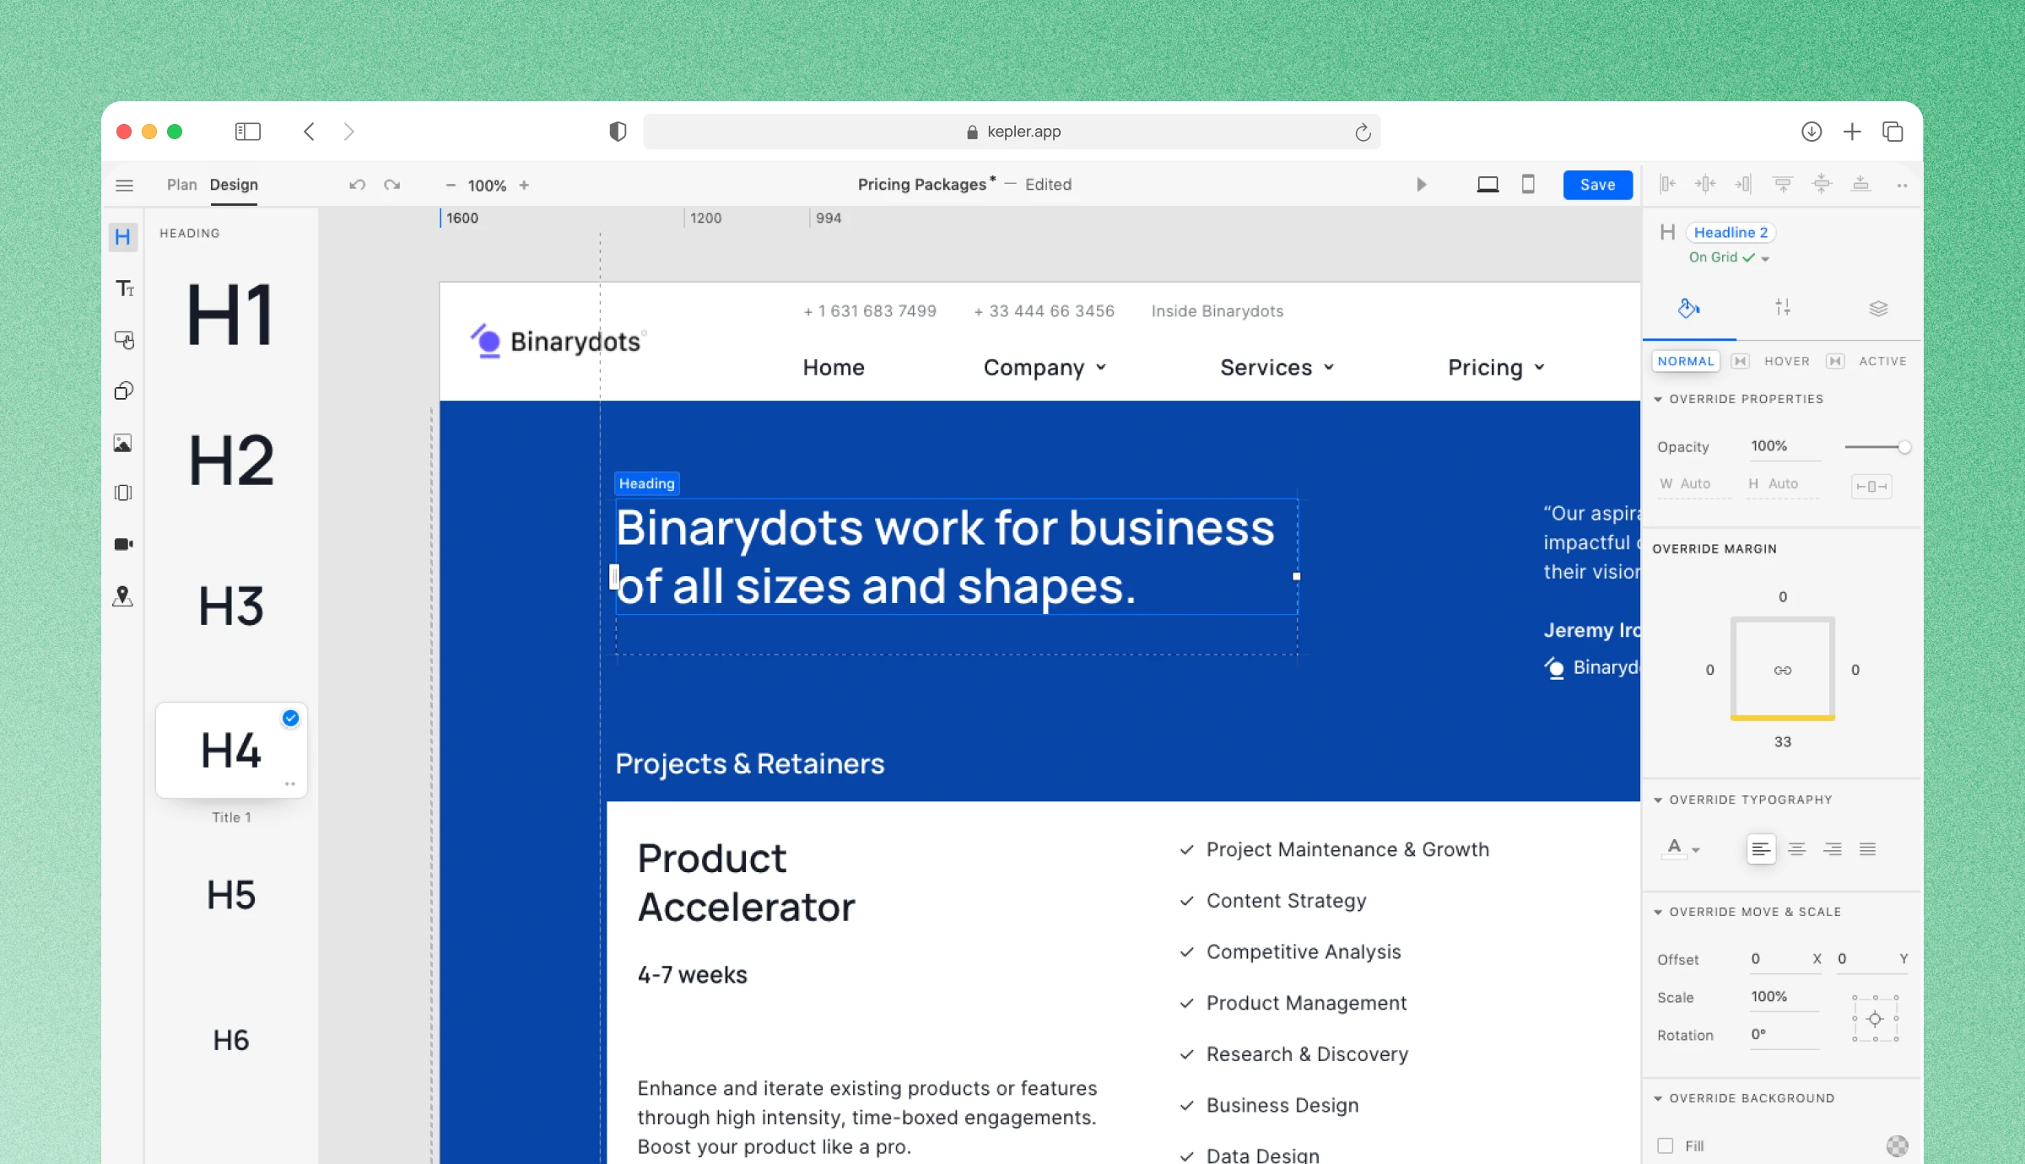Choose the H1 heading preset
The image size is (2025, 1164).
point(230,315)
